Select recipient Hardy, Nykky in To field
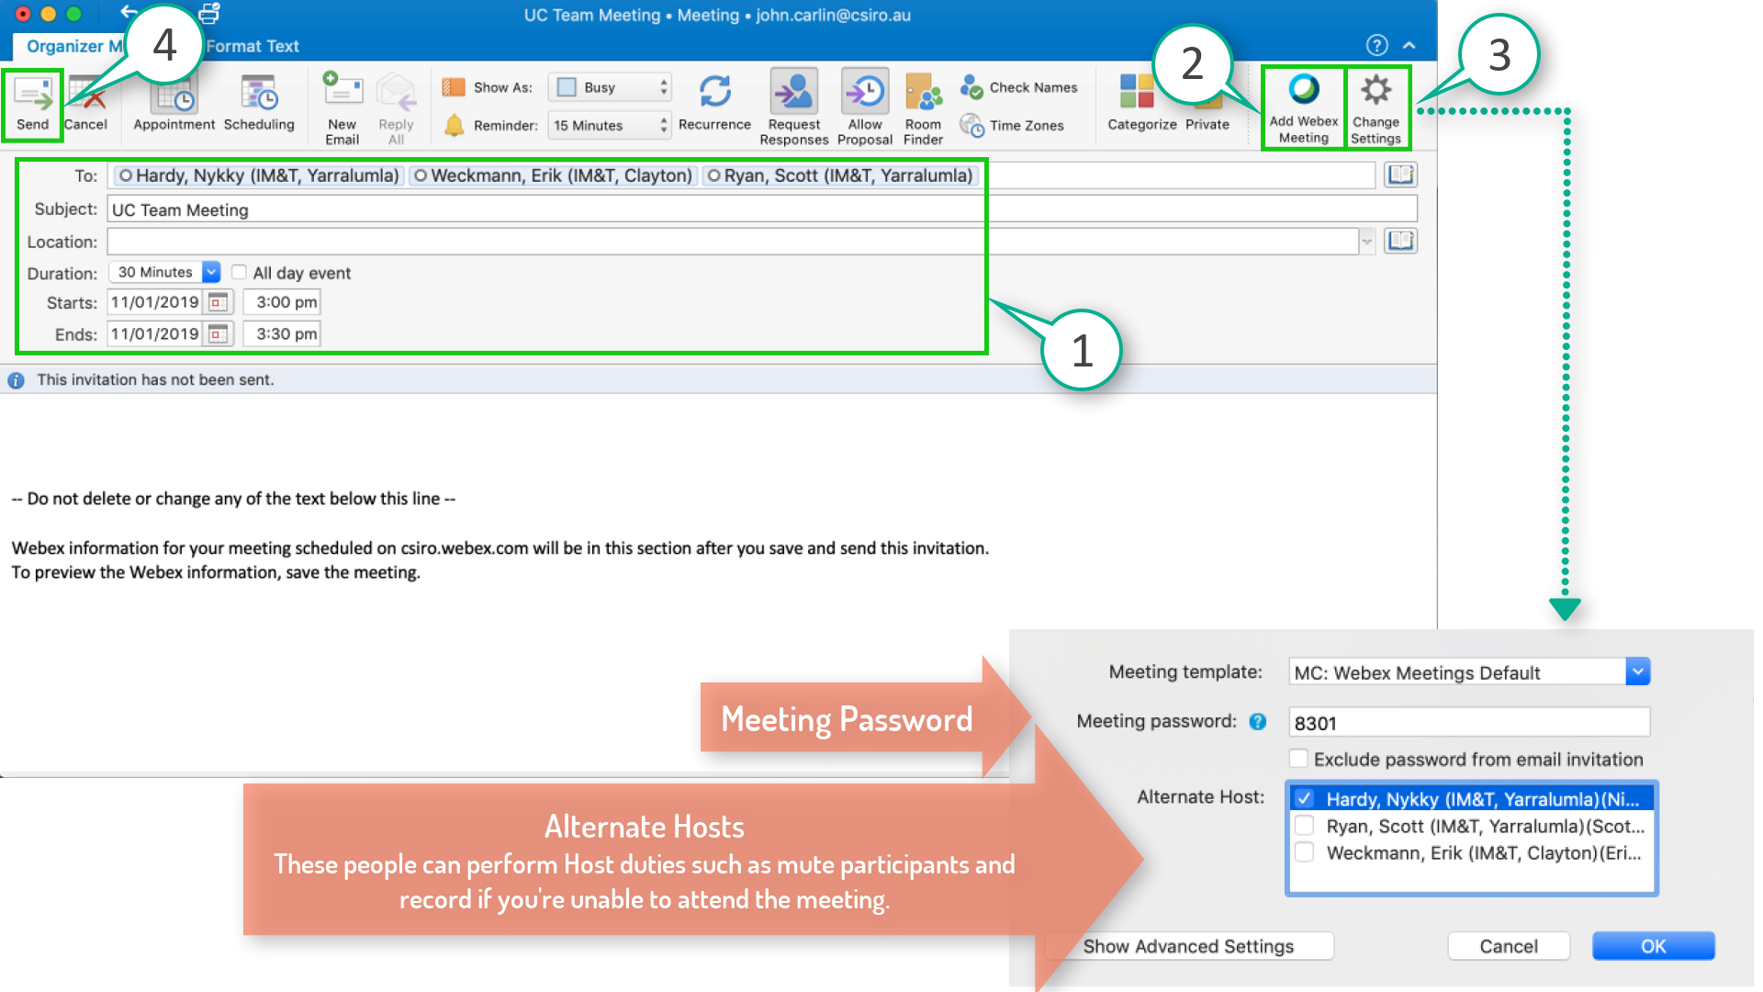This screenshot has height=992, width=1763. click(x=259, y=175)
